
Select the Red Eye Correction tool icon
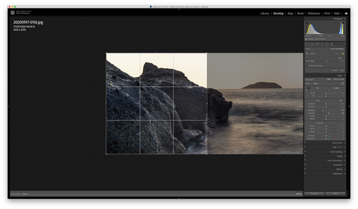(317, 44)
